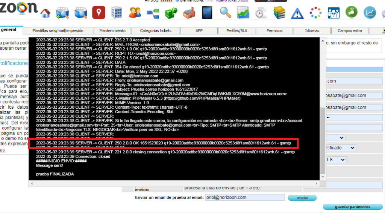This screenshot has width=385, height=215.
Task: Open the Idiomas tab
Action: (x=312, y=31)
